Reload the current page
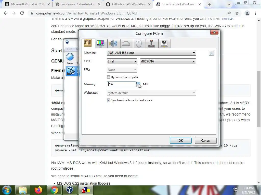The height and width of the screenshot is (195, 261). click(22, 13)
